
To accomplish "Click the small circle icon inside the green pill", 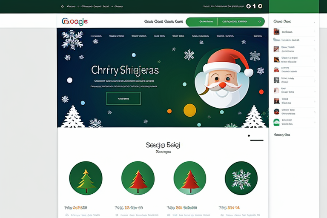I will (260, 21).
